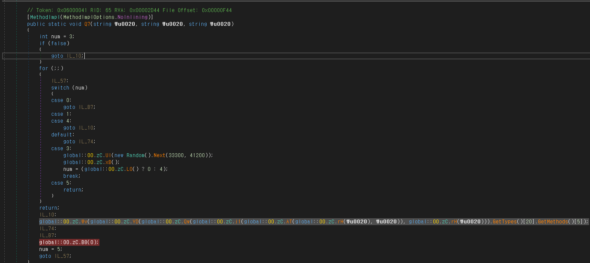The width and height of the screenshot is (590, 263).
Task: Click the xB method call
Action: (108, 162)
